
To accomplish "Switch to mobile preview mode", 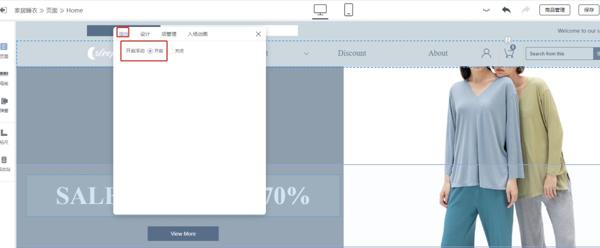I will pyautogui.click(x=348, y=10).
